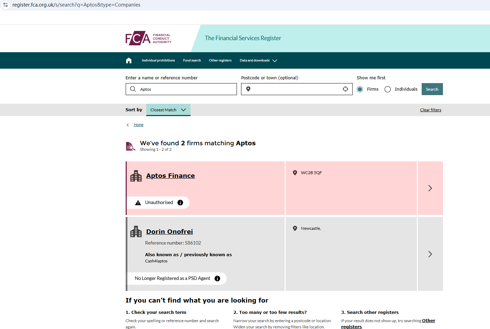This screenshot has height=329, width=490.
Task: Select the Firms radio button
Action: coord(360,89)
